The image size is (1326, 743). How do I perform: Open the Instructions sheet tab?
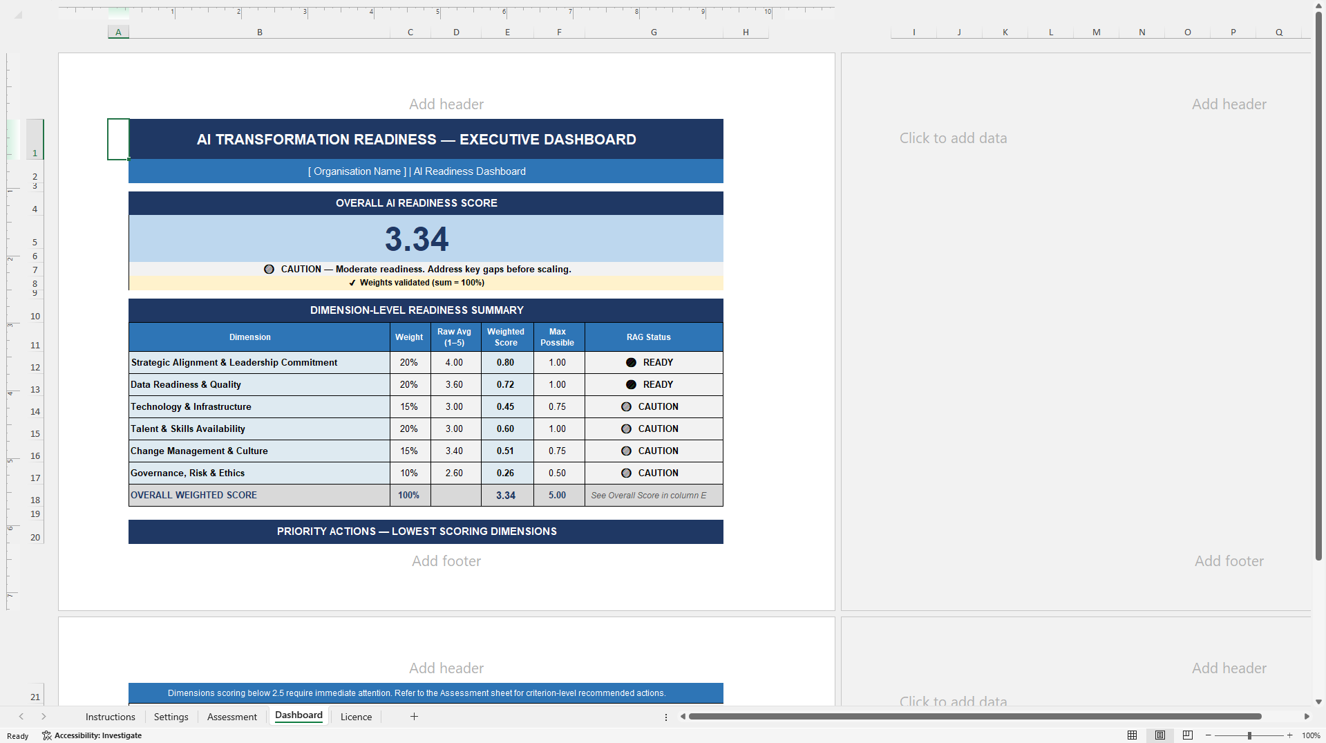(x=111, y=717)
